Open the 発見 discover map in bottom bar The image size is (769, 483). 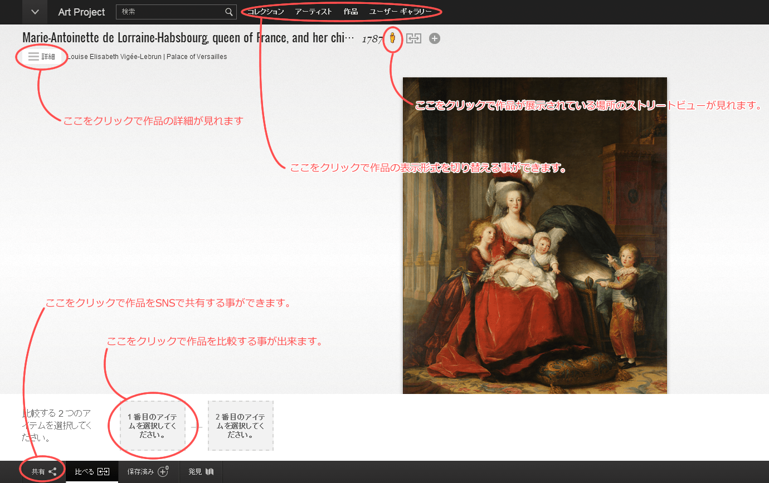[x=201, y=471]
